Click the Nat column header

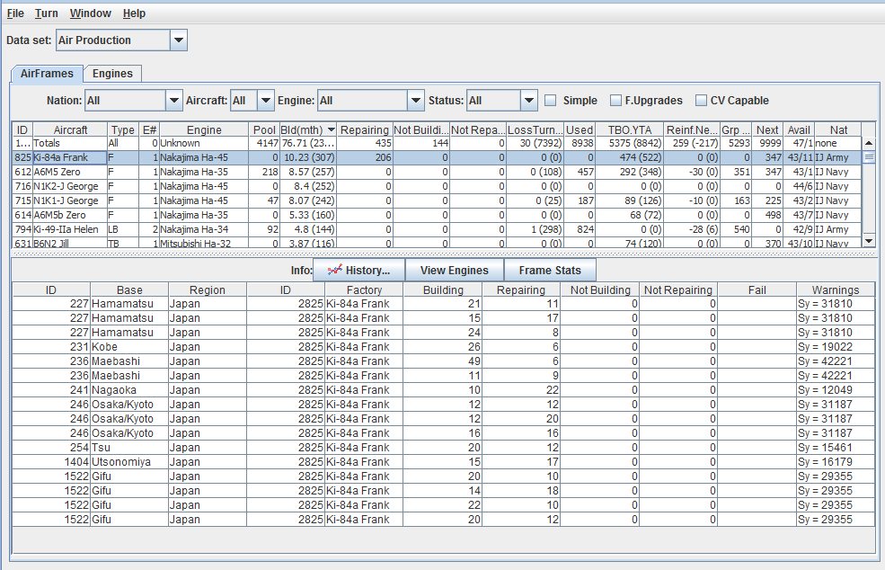click(838, 130)
